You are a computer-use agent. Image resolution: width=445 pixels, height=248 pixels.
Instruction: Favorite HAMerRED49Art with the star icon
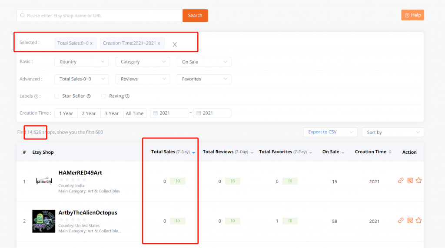click(x=418, y=181)
